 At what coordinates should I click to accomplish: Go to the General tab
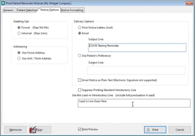[9, 10]
